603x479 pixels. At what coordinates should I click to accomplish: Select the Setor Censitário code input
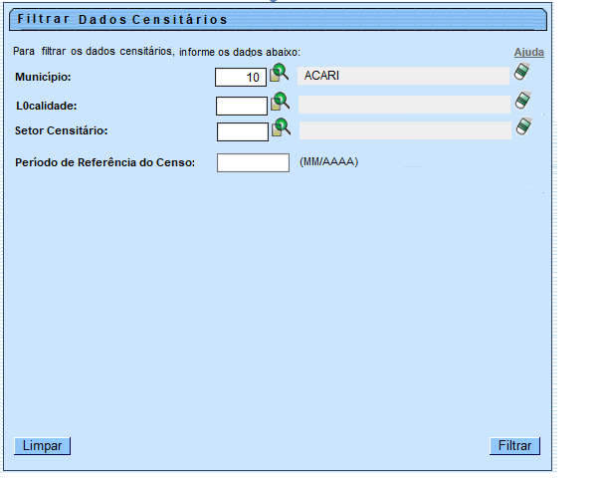pos(242,131)
